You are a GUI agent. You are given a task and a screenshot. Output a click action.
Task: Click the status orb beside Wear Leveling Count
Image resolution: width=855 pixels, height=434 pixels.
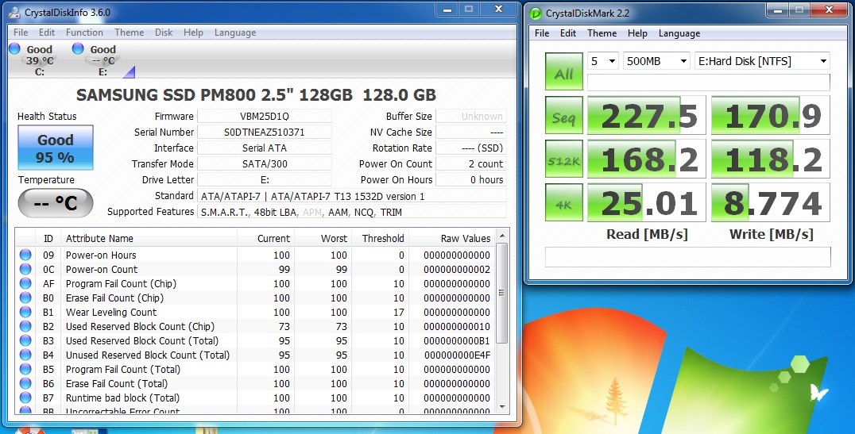pyautogui.click(x=25, y=312)
